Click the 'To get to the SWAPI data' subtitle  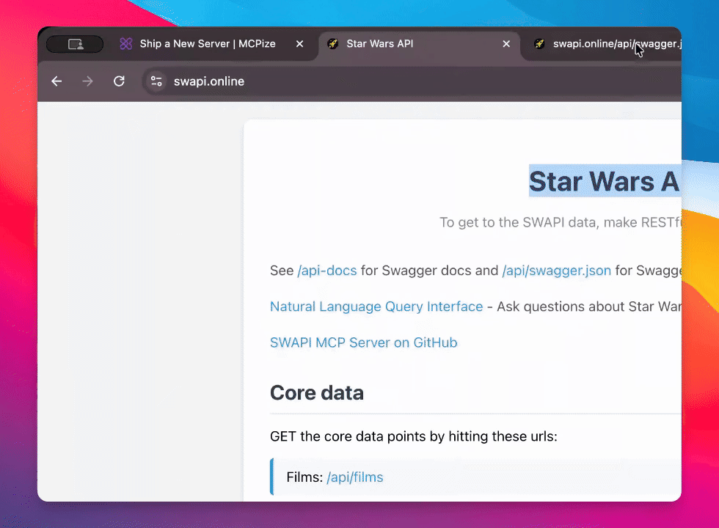tap(561, 222)
